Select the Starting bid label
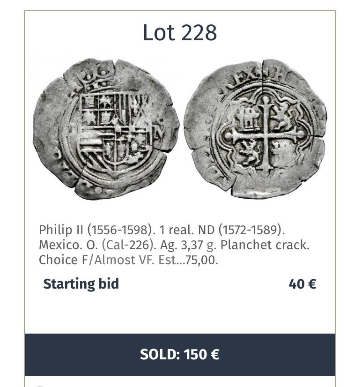This screenshot has width=347, height=387. tap(81, 284)
